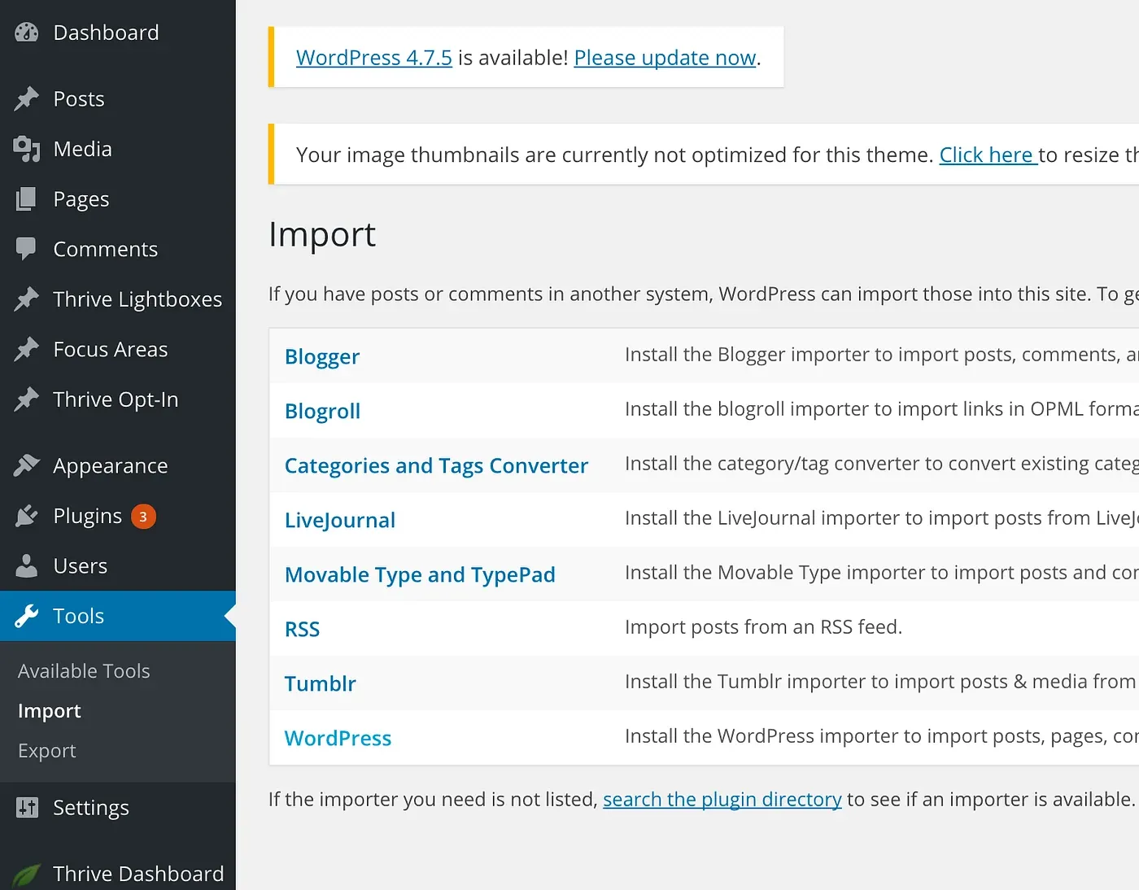This screenshot has height=890, width=1139.
Task: Click the Please update now link
Action: (x=666, y=58)
